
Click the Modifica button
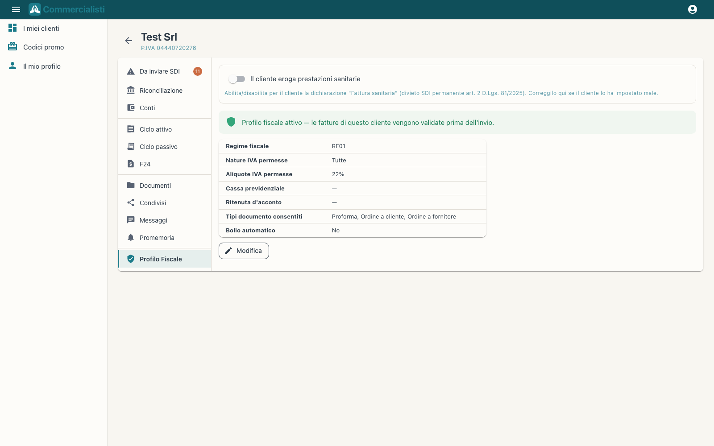[x=244, y=251]
